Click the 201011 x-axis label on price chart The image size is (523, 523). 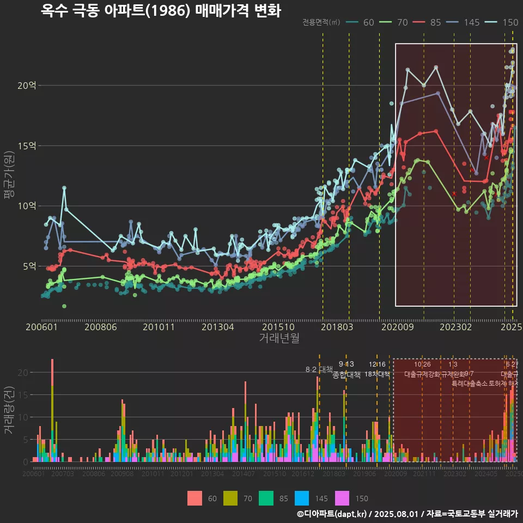159,327
